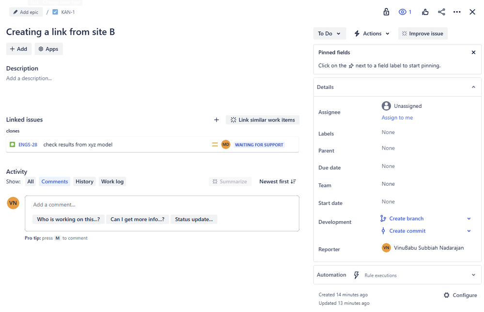The image size is (484, 312).
Task: Insert 'Status update...' suggestion
Action: [x=194, y=219]
